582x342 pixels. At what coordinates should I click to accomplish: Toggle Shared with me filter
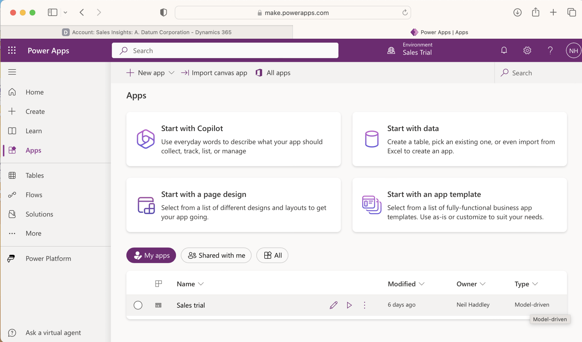coord(216,255)
